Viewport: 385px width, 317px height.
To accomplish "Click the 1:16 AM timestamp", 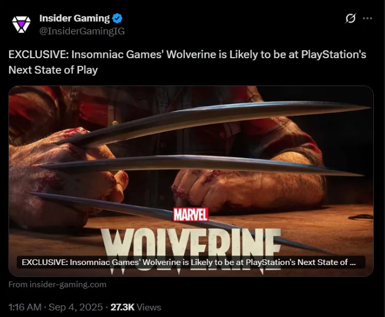I will pyautogui.click(x=25, y=307).
